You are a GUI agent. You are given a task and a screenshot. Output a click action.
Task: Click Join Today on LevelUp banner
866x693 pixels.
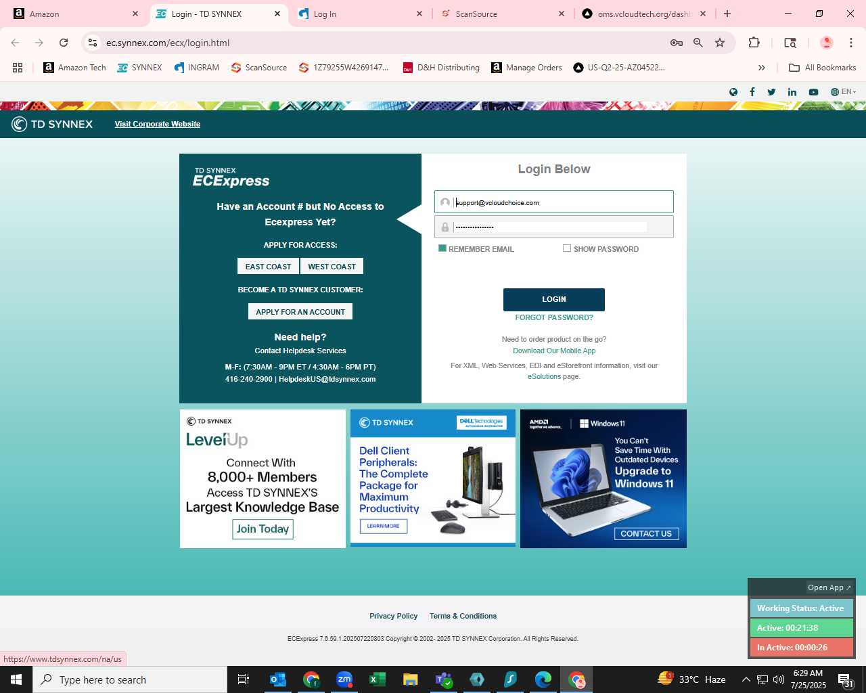[263, 529]
